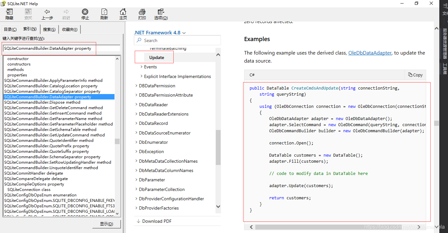Switch to the 收藏夹(I) favorites tab
This screenshot has height=233, width=448.
point(69,29)
